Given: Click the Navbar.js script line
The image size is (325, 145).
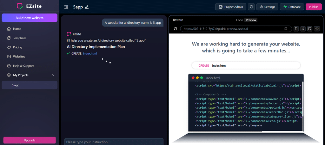Looking at the screenshot, I should [248, 99].
